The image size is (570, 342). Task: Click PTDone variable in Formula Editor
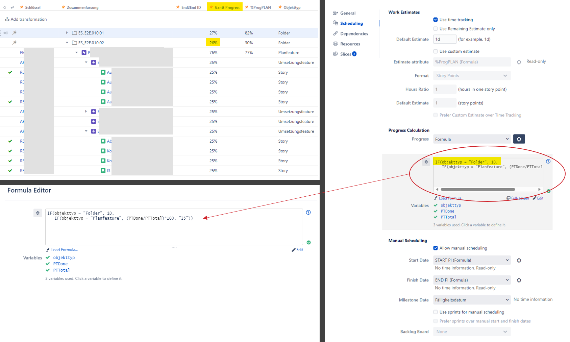pos(60,264)
